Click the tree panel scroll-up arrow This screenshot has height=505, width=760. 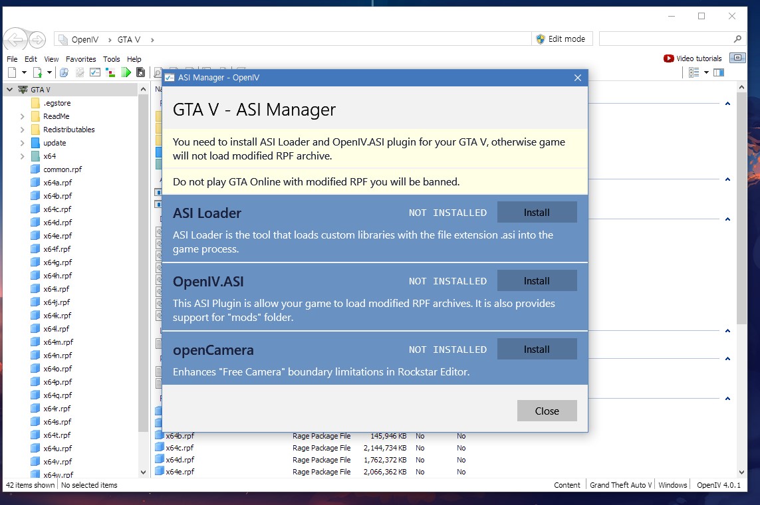[143, 89]
